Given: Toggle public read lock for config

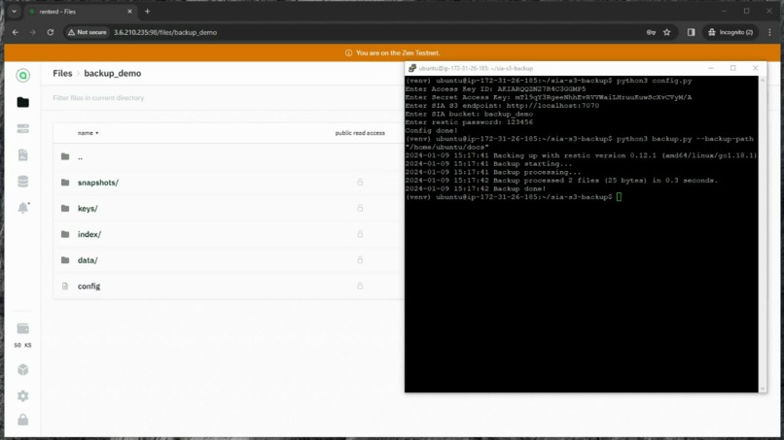Looking at the screenshot, I should pyautogui.click(x=360, y=287).
